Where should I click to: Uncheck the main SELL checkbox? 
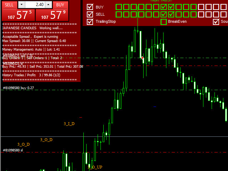click(90, 14)
